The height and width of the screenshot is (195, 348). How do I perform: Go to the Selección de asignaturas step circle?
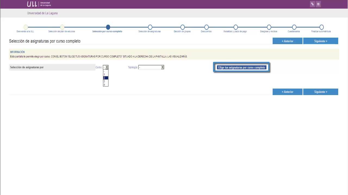click(x=150, y=27)
